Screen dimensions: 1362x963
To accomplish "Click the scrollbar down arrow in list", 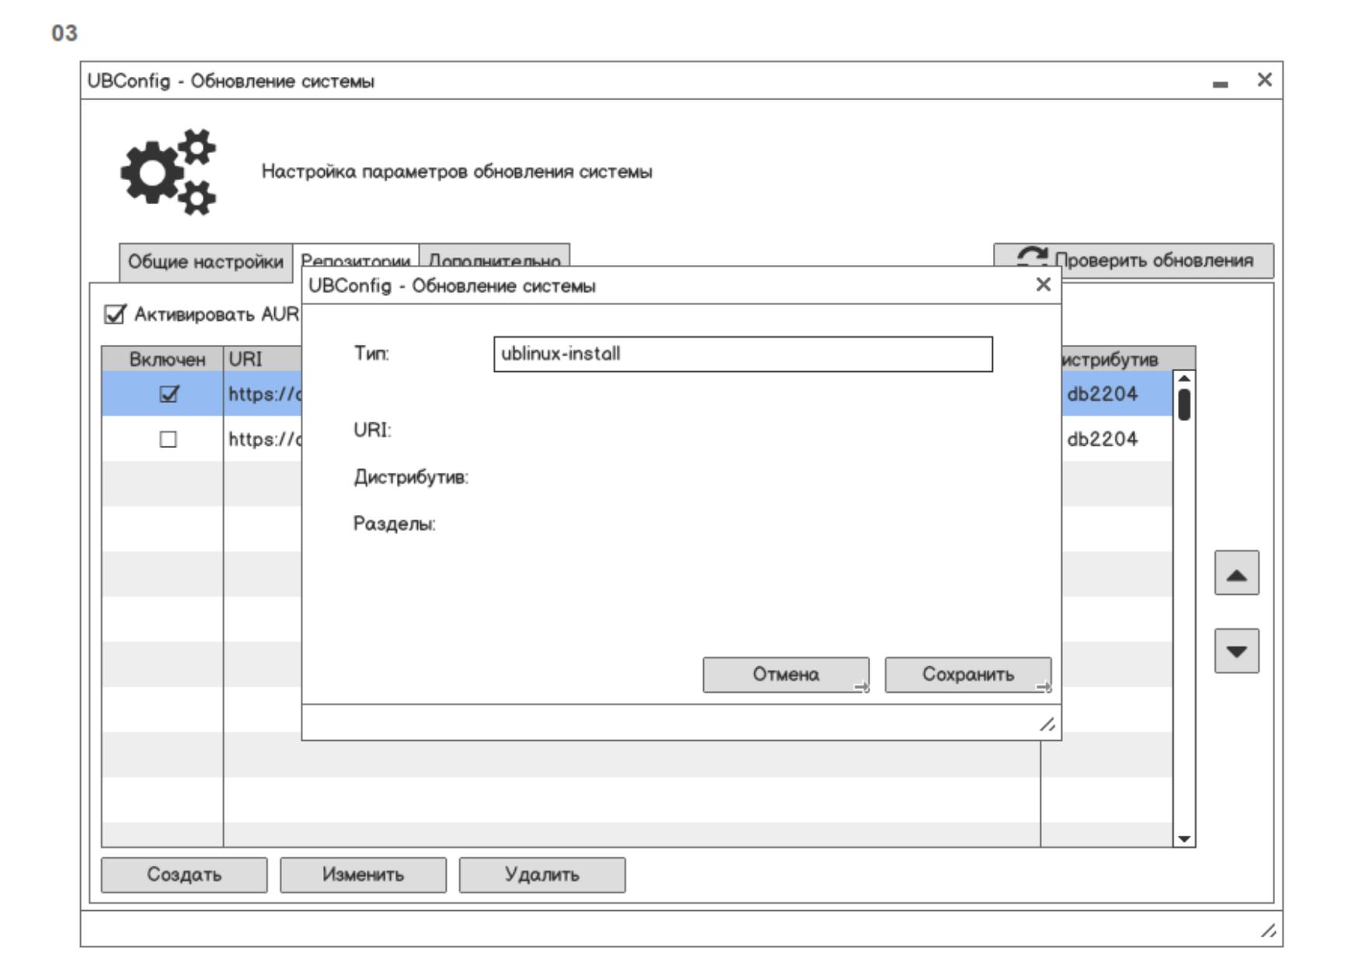I will (1184, 839).
